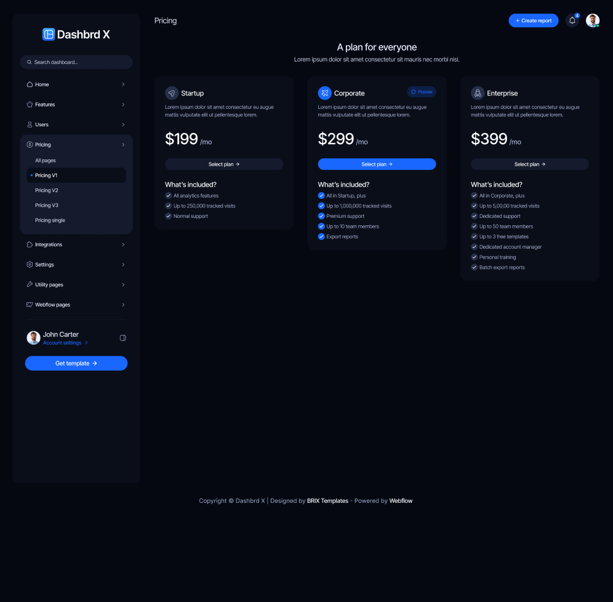Select the Home icon in the sidebar
The height and width of the screenshot is (602, 613).
click(30, 84)
